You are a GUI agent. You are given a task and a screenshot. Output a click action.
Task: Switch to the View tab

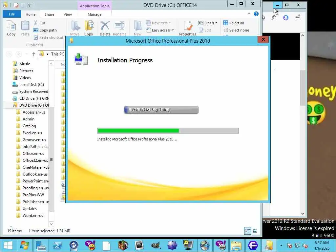68,14
